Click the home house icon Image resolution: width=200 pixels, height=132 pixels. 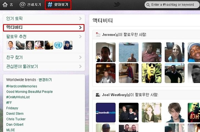(x=5, y=5)
